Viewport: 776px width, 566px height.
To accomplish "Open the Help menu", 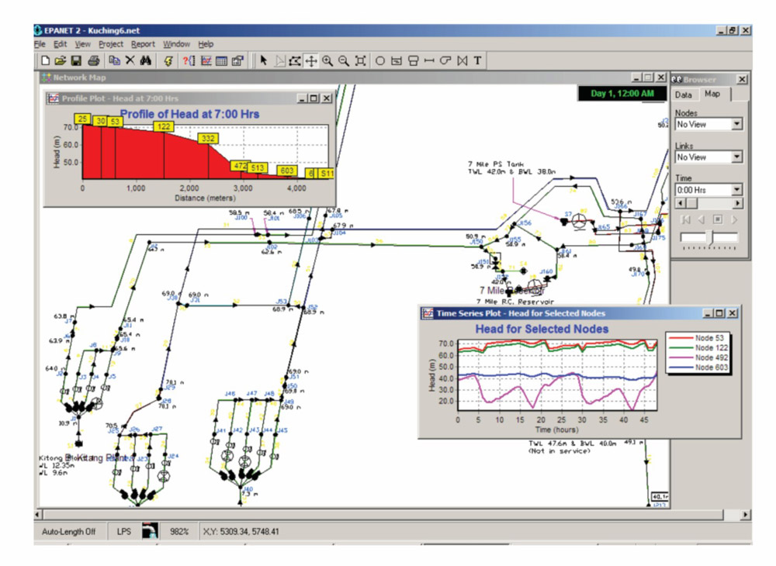I will coord(206,44).
